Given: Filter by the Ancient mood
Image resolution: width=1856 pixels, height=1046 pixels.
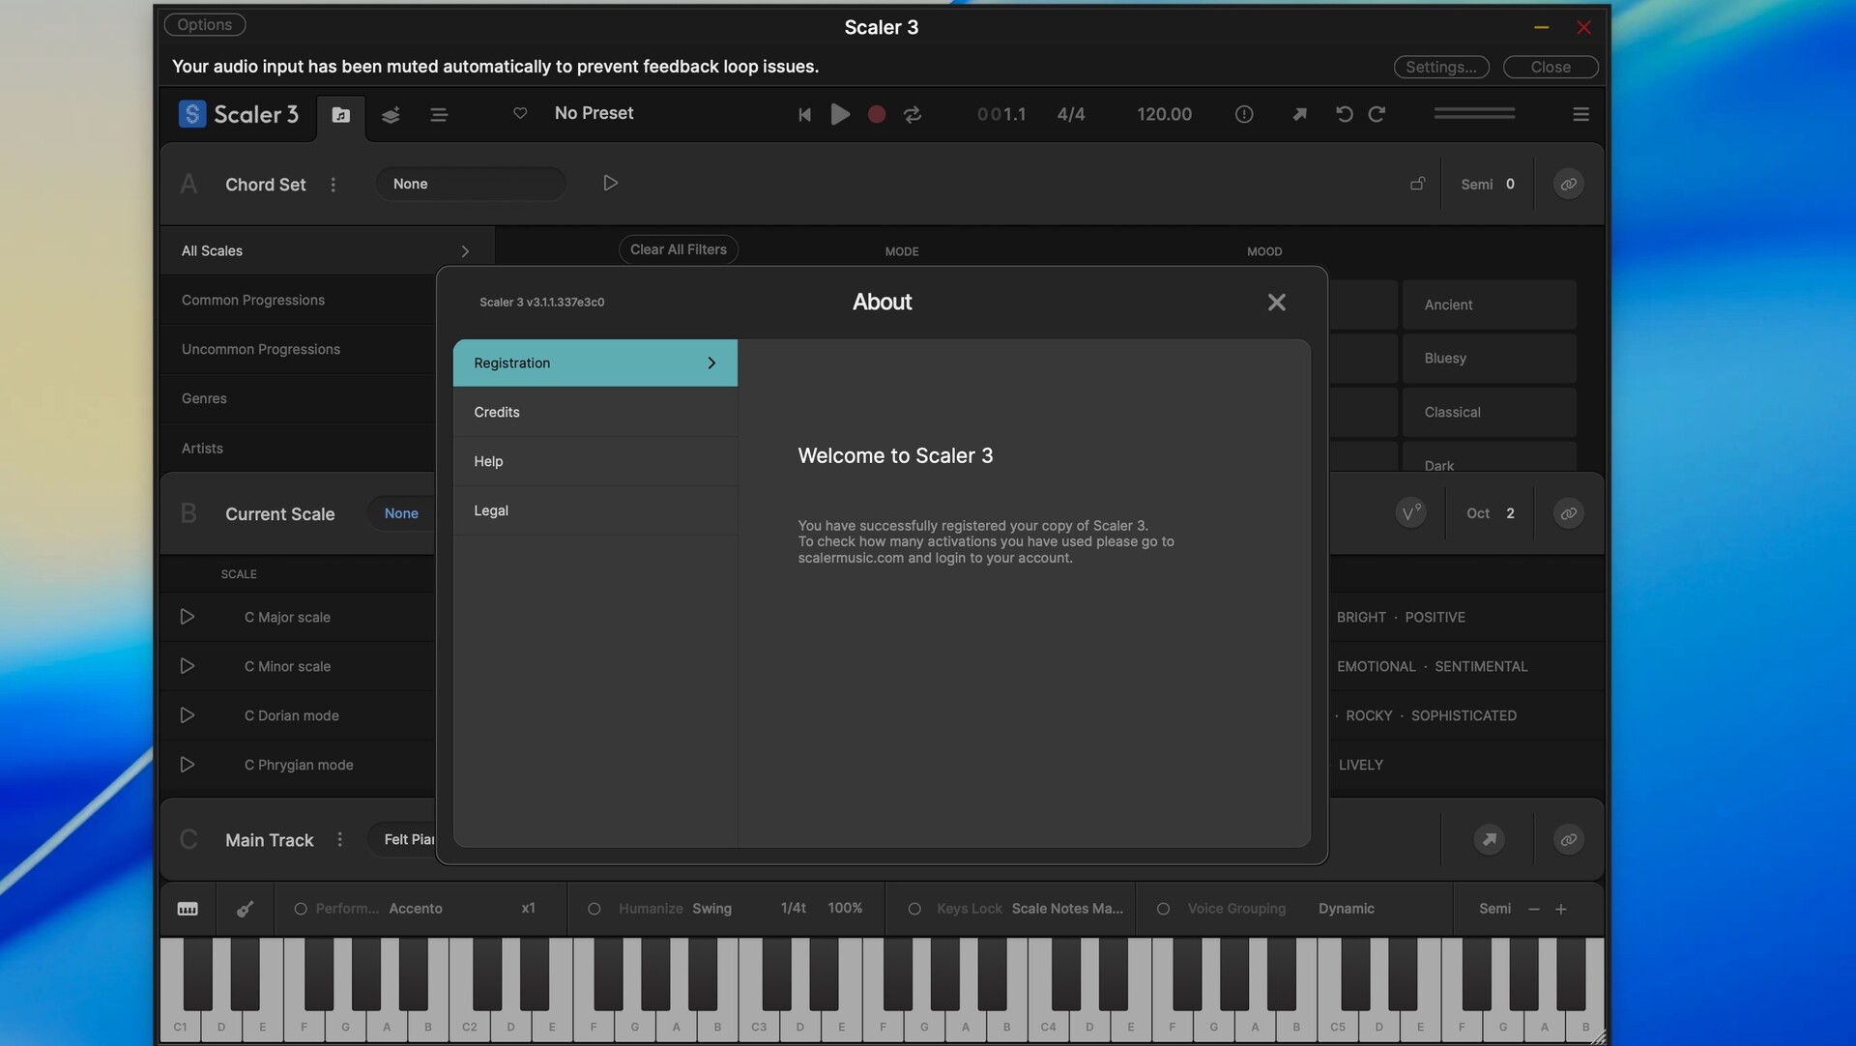Looking at the screenshot, I should [x=1490, y=305].
